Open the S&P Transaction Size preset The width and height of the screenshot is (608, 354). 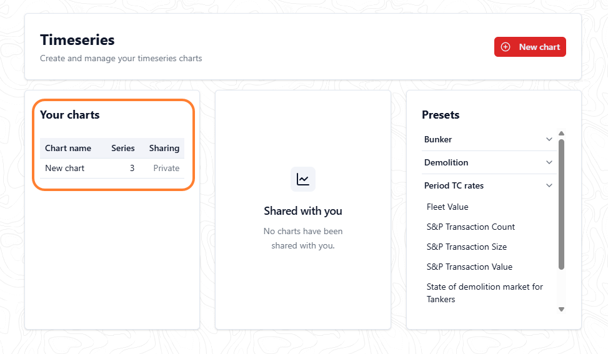[x=467, y=247]
